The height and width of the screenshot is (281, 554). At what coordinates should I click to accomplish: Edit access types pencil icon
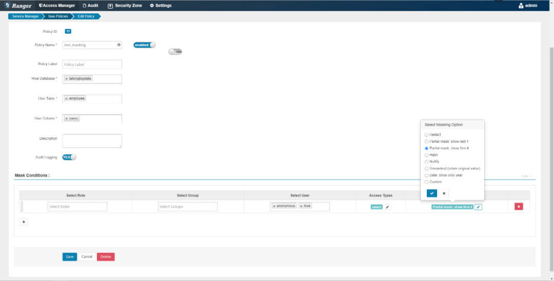click(x=388, y=207)
